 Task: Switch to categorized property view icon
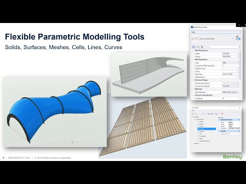coord(193,47)
